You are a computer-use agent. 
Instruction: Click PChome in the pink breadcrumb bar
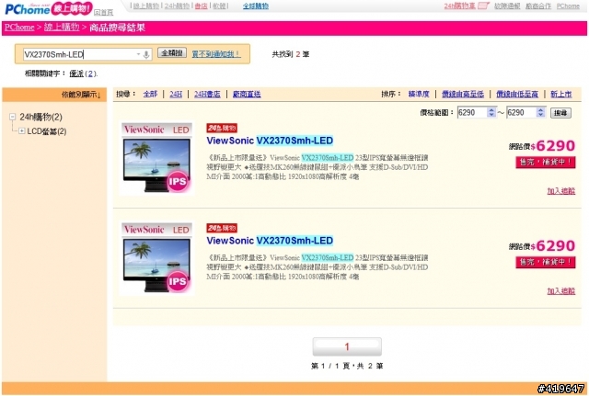coord(19,28)
